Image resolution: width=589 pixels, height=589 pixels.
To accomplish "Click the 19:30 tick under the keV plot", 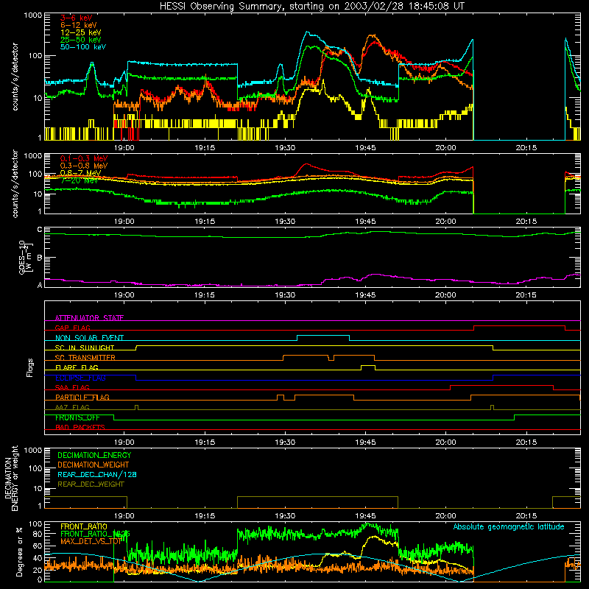I will 285,148.
